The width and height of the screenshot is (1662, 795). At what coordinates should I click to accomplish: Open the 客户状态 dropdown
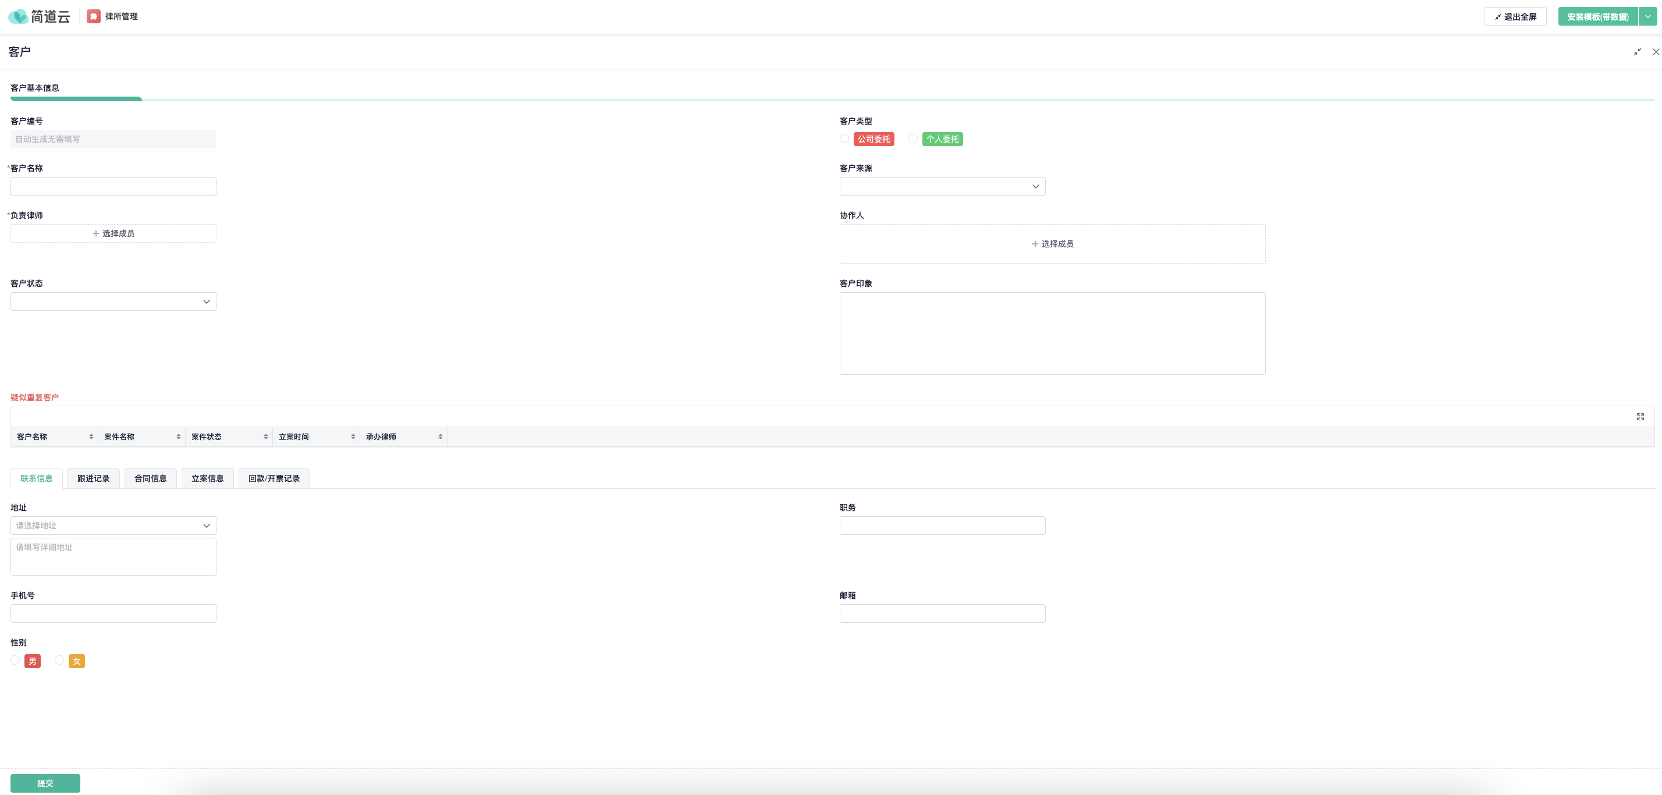tap(113, 301)
